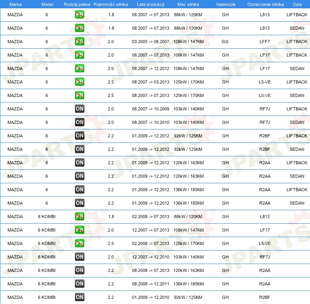310x304 pixels.
Task: Click diesel ON icon in RF7J LIFTBACK row
Action: coord(79,109)
